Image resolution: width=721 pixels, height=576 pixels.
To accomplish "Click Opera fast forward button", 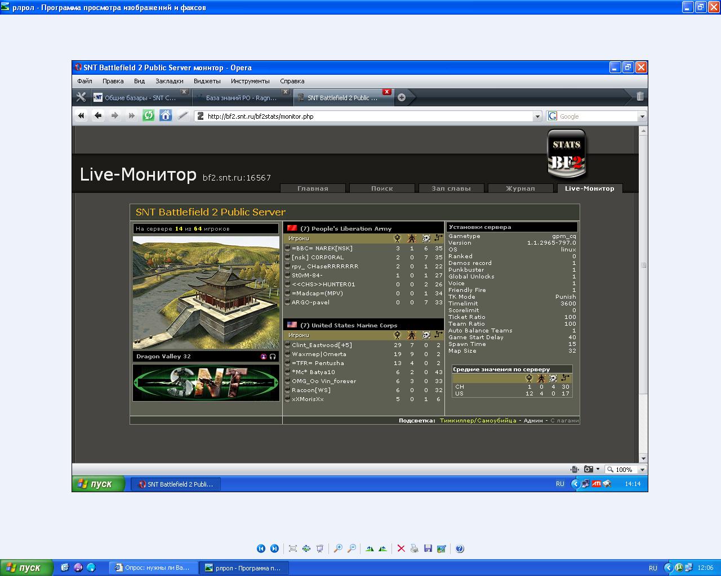I will pyautogui.click(x=132, y=115).
